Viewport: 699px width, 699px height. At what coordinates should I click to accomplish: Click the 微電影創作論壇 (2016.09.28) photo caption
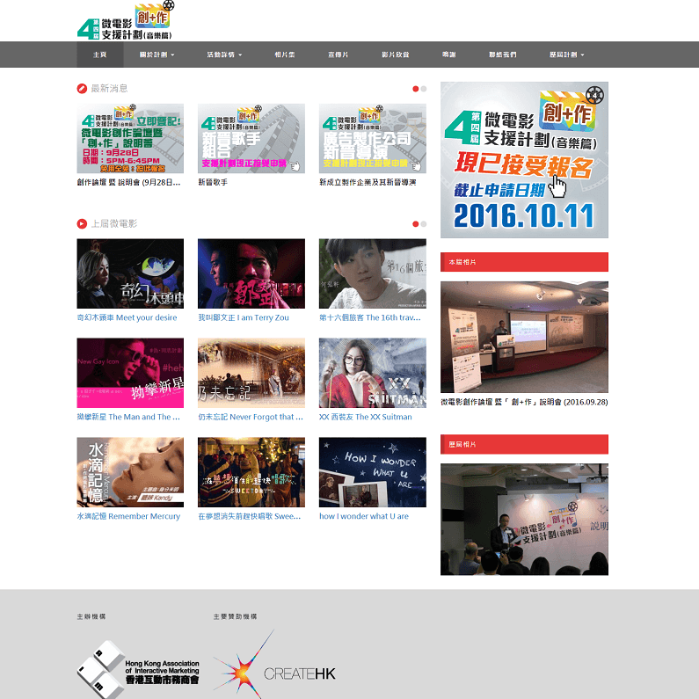[x=524, y=402]
